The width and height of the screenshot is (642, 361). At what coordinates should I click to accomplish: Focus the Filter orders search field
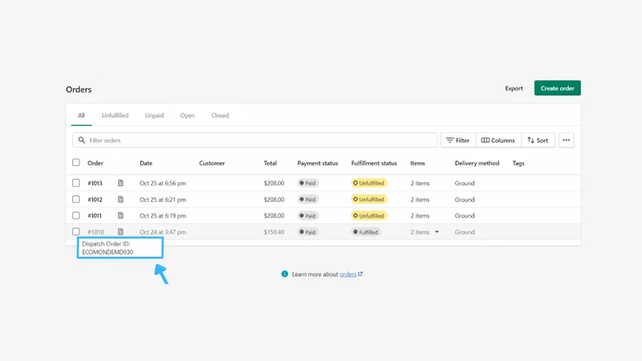tap(254, 140)
